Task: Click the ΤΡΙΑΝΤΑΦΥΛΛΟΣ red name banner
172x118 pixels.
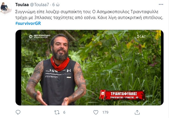Action: 122,95
